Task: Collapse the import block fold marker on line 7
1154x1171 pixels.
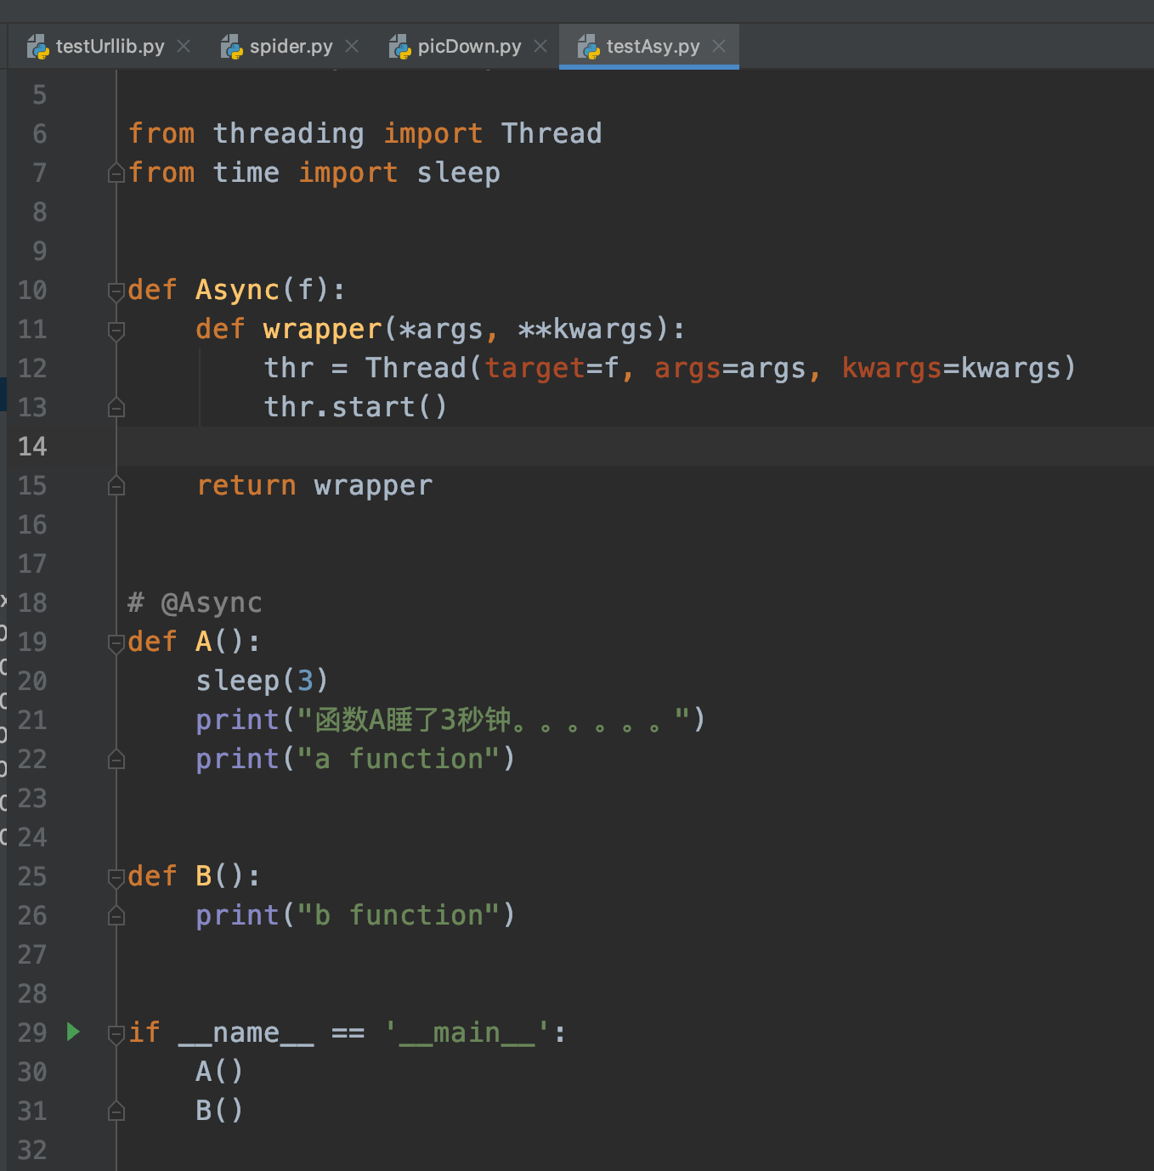Action: tap(116, 173)
